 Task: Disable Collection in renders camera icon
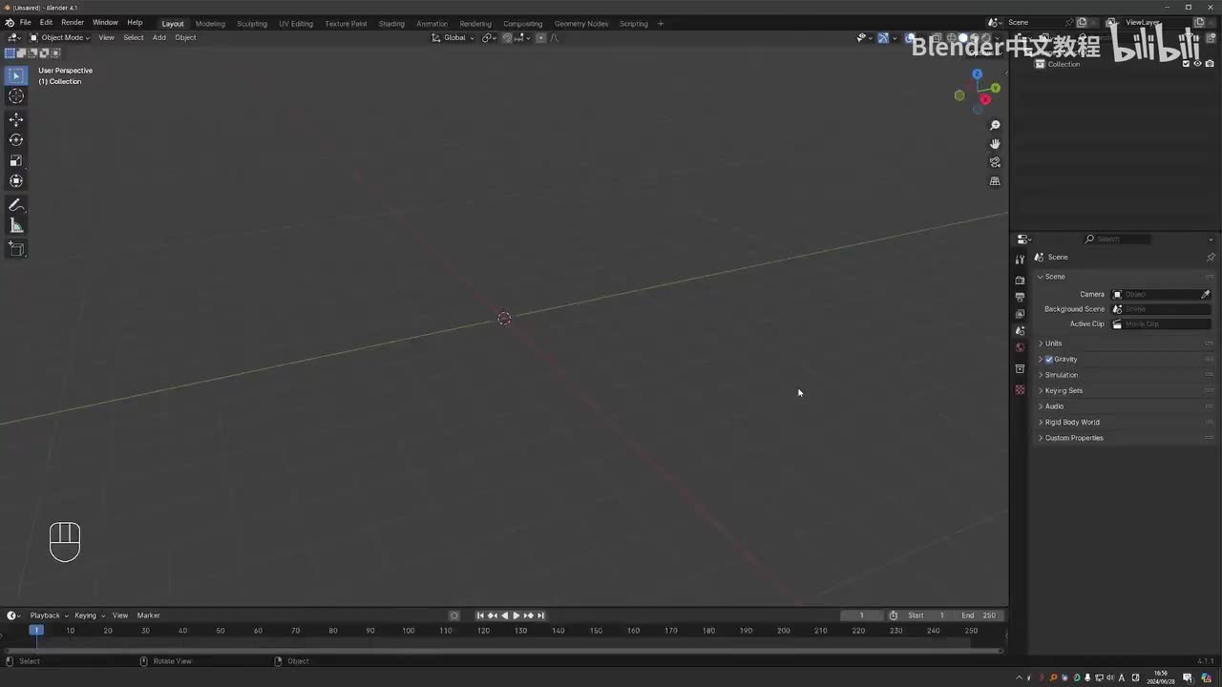[x=1209, y=64]
